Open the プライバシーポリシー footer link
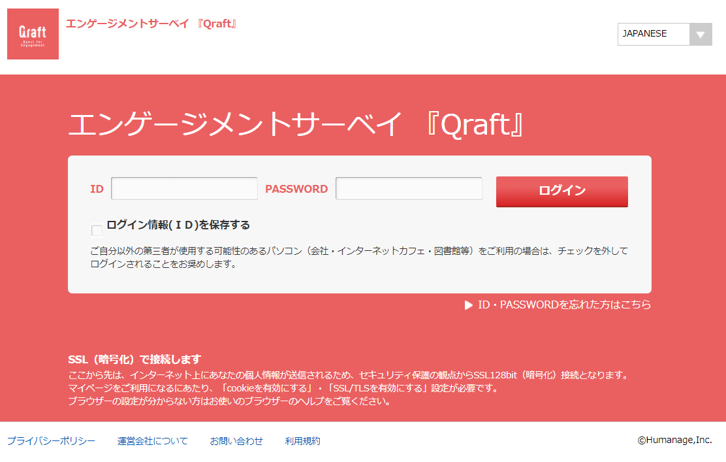 pos(51,440)
